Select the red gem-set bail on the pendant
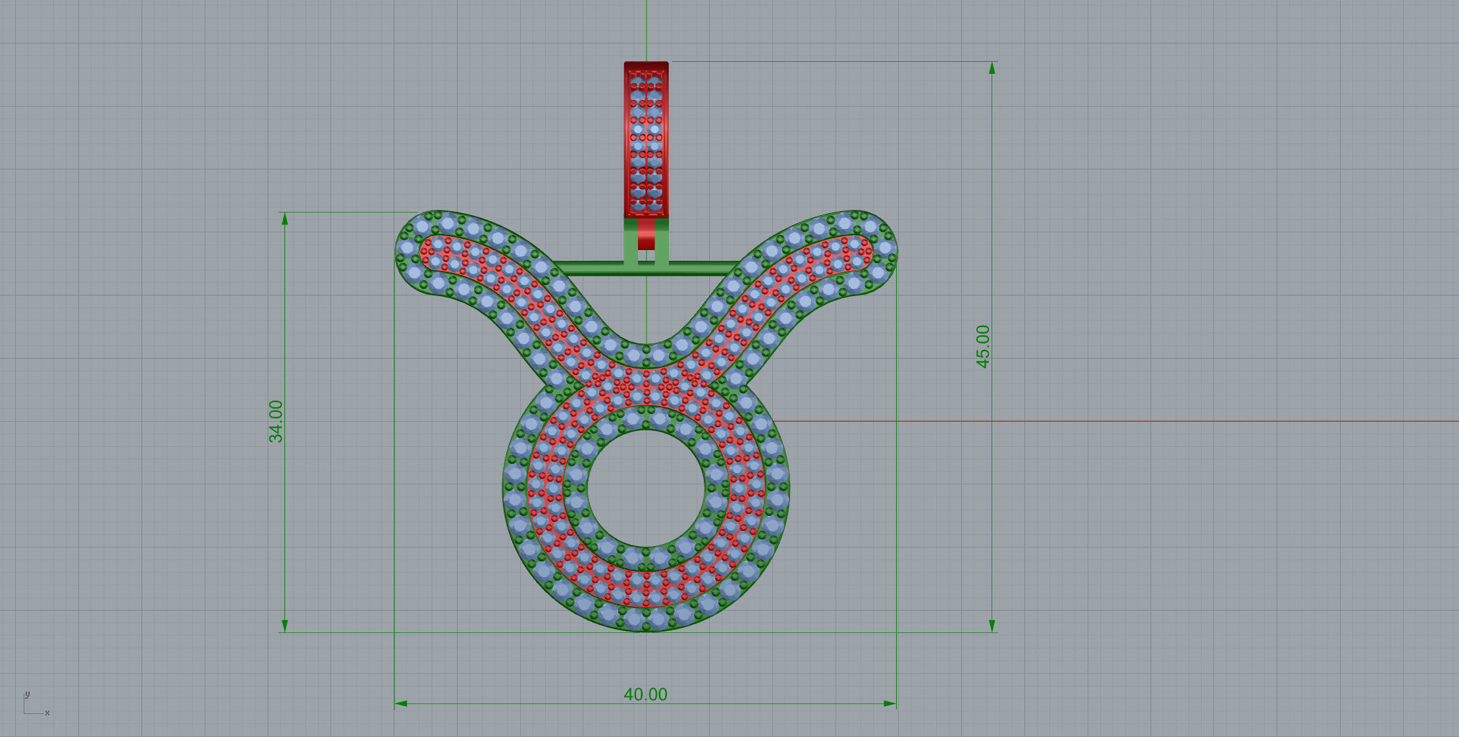 (646, 140)
